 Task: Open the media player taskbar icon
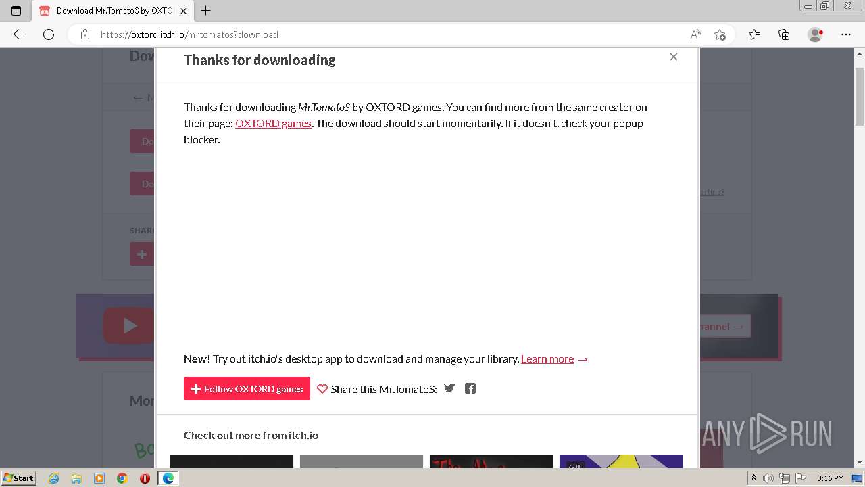coord(99,478)
